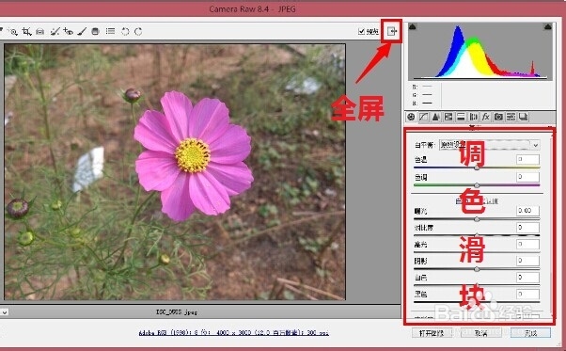
Task: Select the Red Eye Removal tool
Action: (x=68, y=32)
